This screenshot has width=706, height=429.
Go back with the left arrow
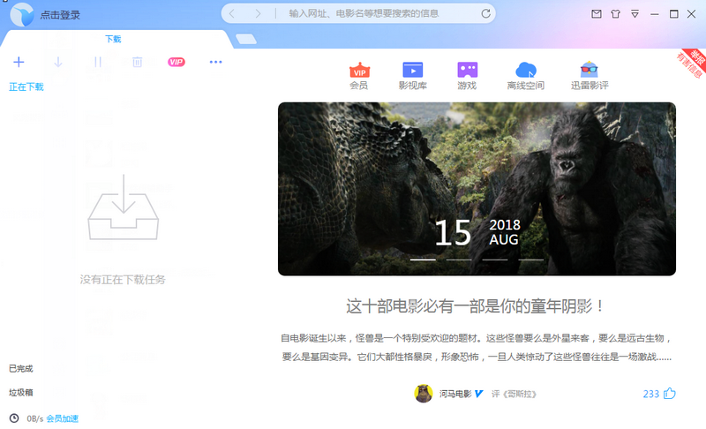pos(232,13)
